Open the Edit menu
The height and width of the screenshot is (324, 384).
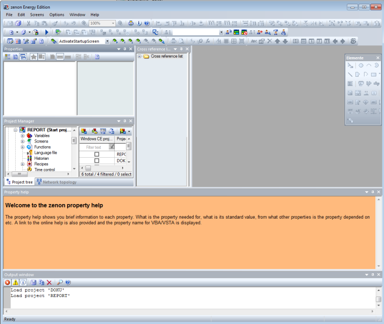click(21, 15)
